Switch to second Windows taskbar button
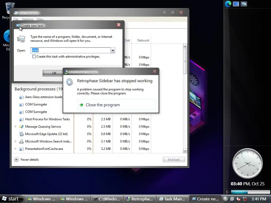The width and height of the screenshot is (271, 203). pyautogui.click(x=74, y=199)
